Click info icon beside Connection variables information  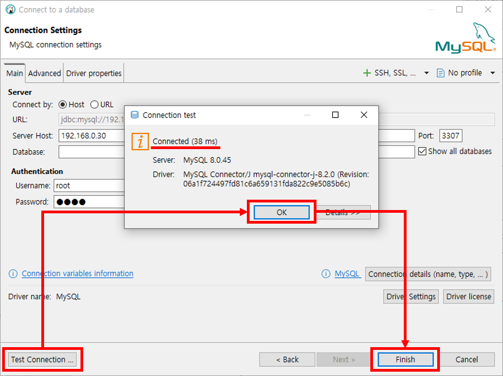point(13,274)
